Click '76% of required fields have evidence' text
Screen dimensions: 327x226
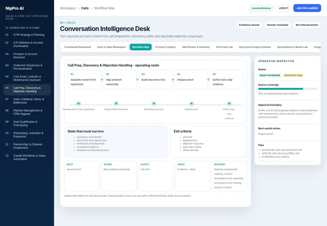point(278,94)
